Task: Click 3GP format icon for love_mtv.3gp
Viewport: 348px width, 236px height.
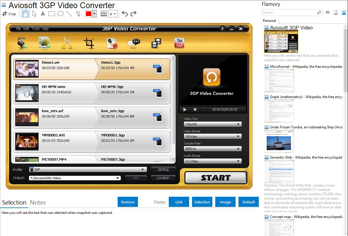Action: (158, 118)
